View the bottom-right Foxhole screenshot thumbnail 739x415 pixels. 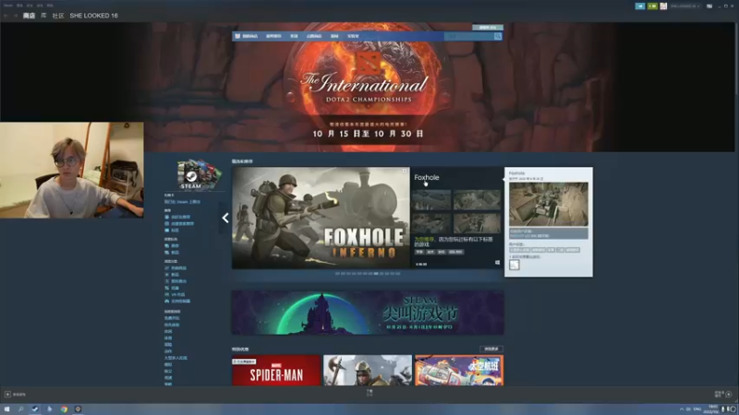point(477,223)
